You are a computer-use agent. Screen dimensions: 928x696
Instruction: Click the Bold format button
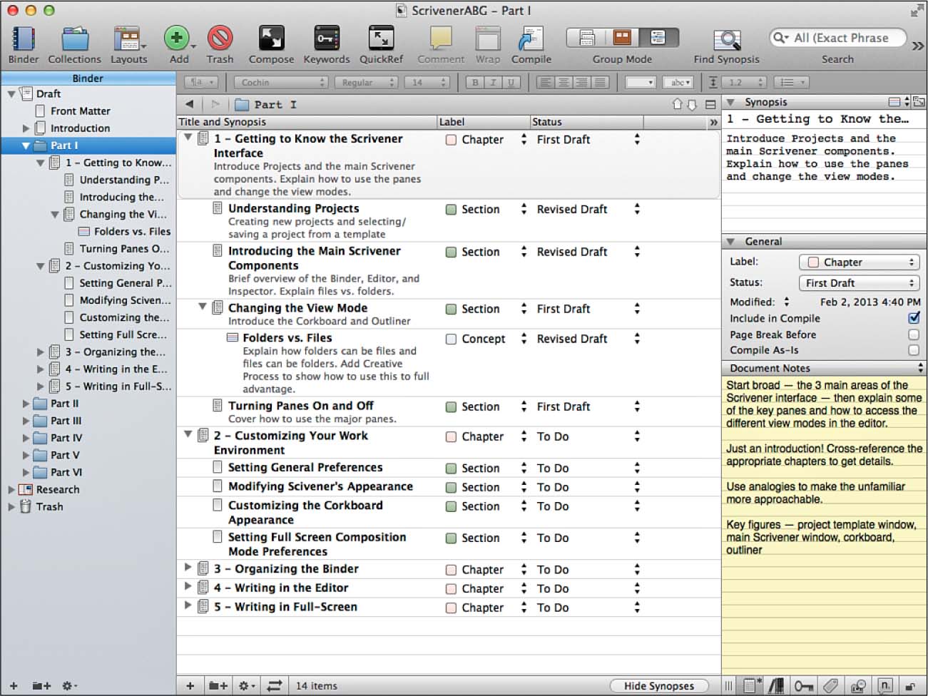(x=475, y=83)
